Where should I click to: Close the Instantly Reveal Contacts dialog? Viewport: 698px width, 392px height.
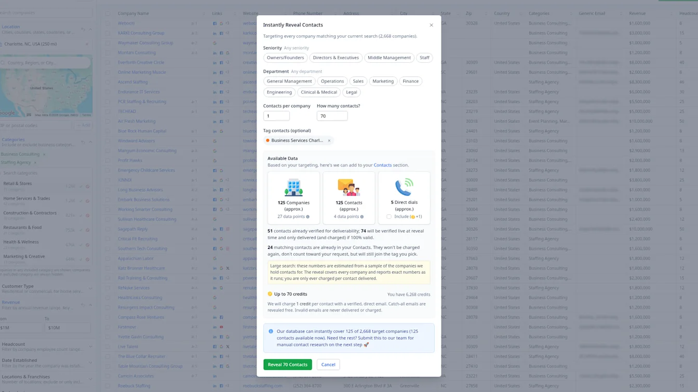pos(431,25)
